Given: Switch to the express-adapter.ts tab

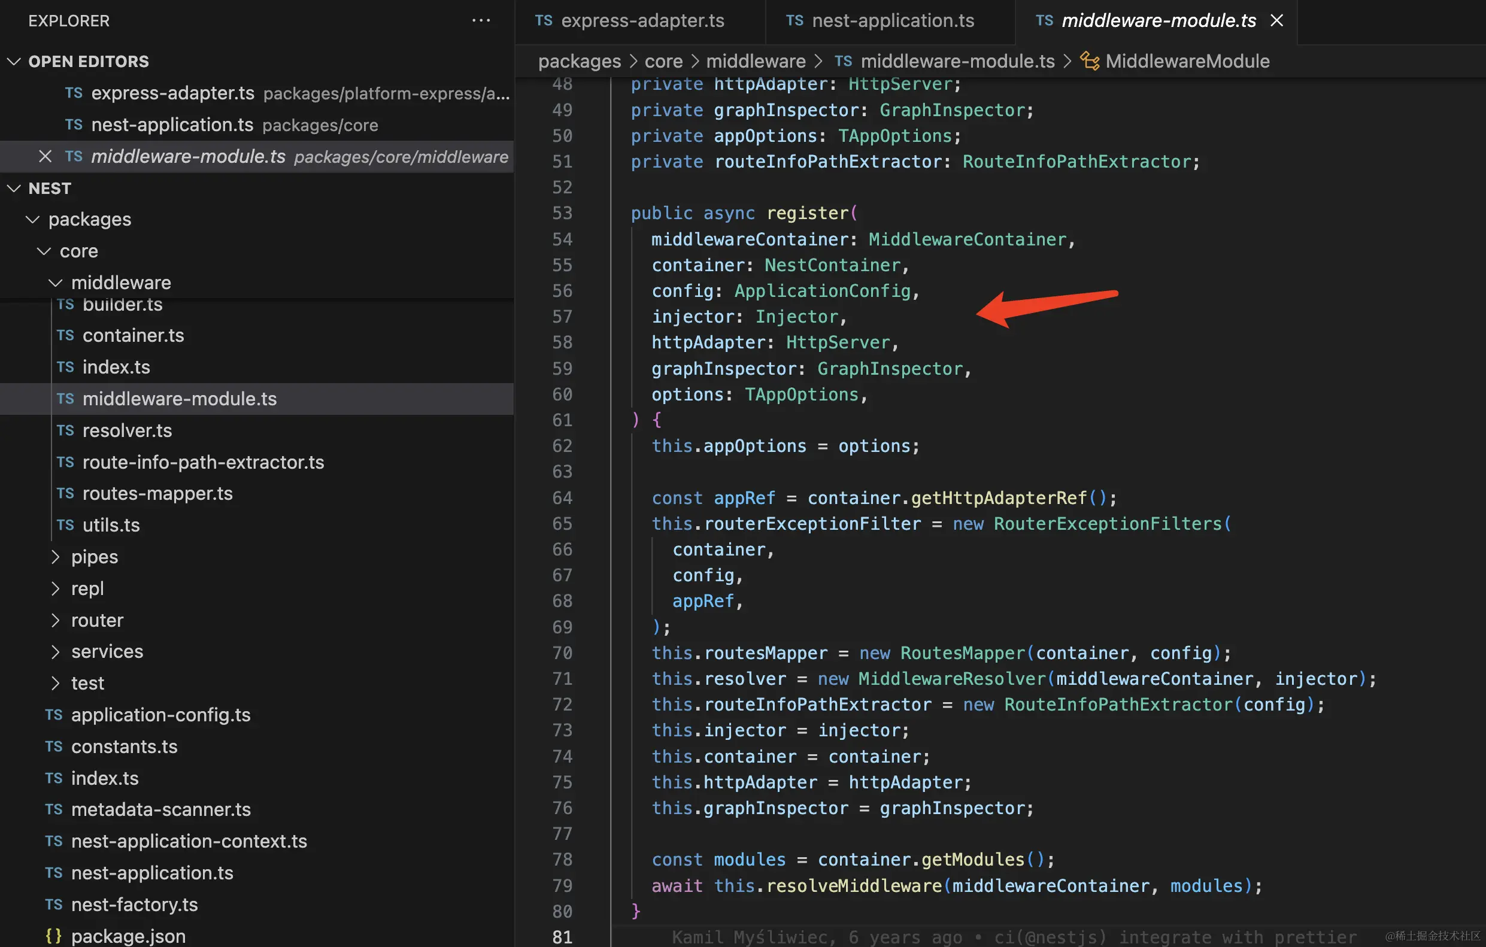Looking at the screenshot, I should [640, 21].
